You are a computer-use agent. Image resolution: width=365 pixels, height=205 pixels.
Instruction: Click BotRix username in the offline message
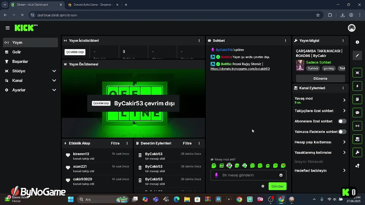(226, 57)
